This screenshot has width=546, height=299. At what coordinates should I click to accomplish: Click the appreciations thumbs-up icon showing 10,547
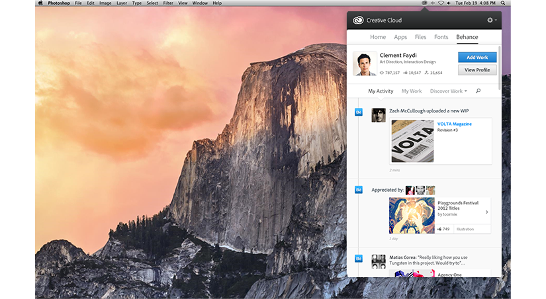pos(405,73)
